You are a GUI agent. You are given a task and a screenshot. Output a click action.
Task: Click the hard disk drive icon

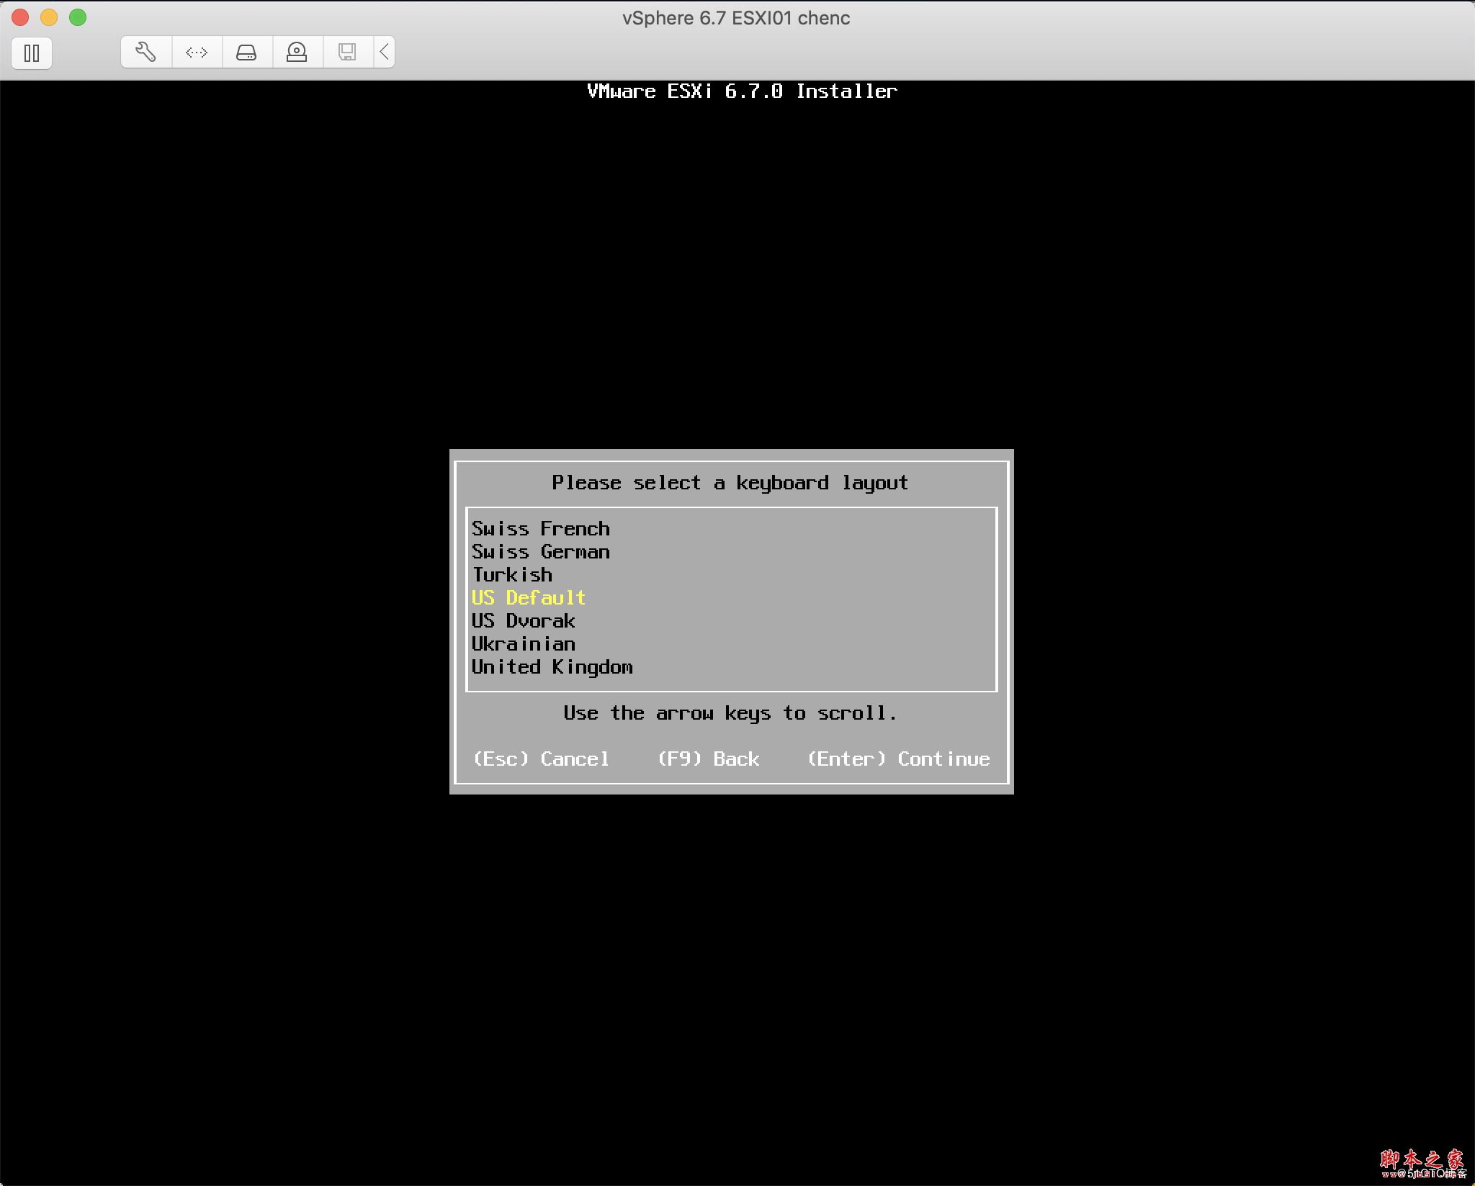pos(246,52)
